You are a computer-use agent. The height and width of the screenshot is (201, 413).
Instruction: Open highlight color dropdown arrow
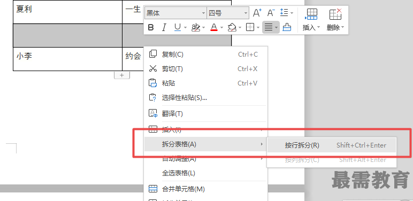(204, 27)
